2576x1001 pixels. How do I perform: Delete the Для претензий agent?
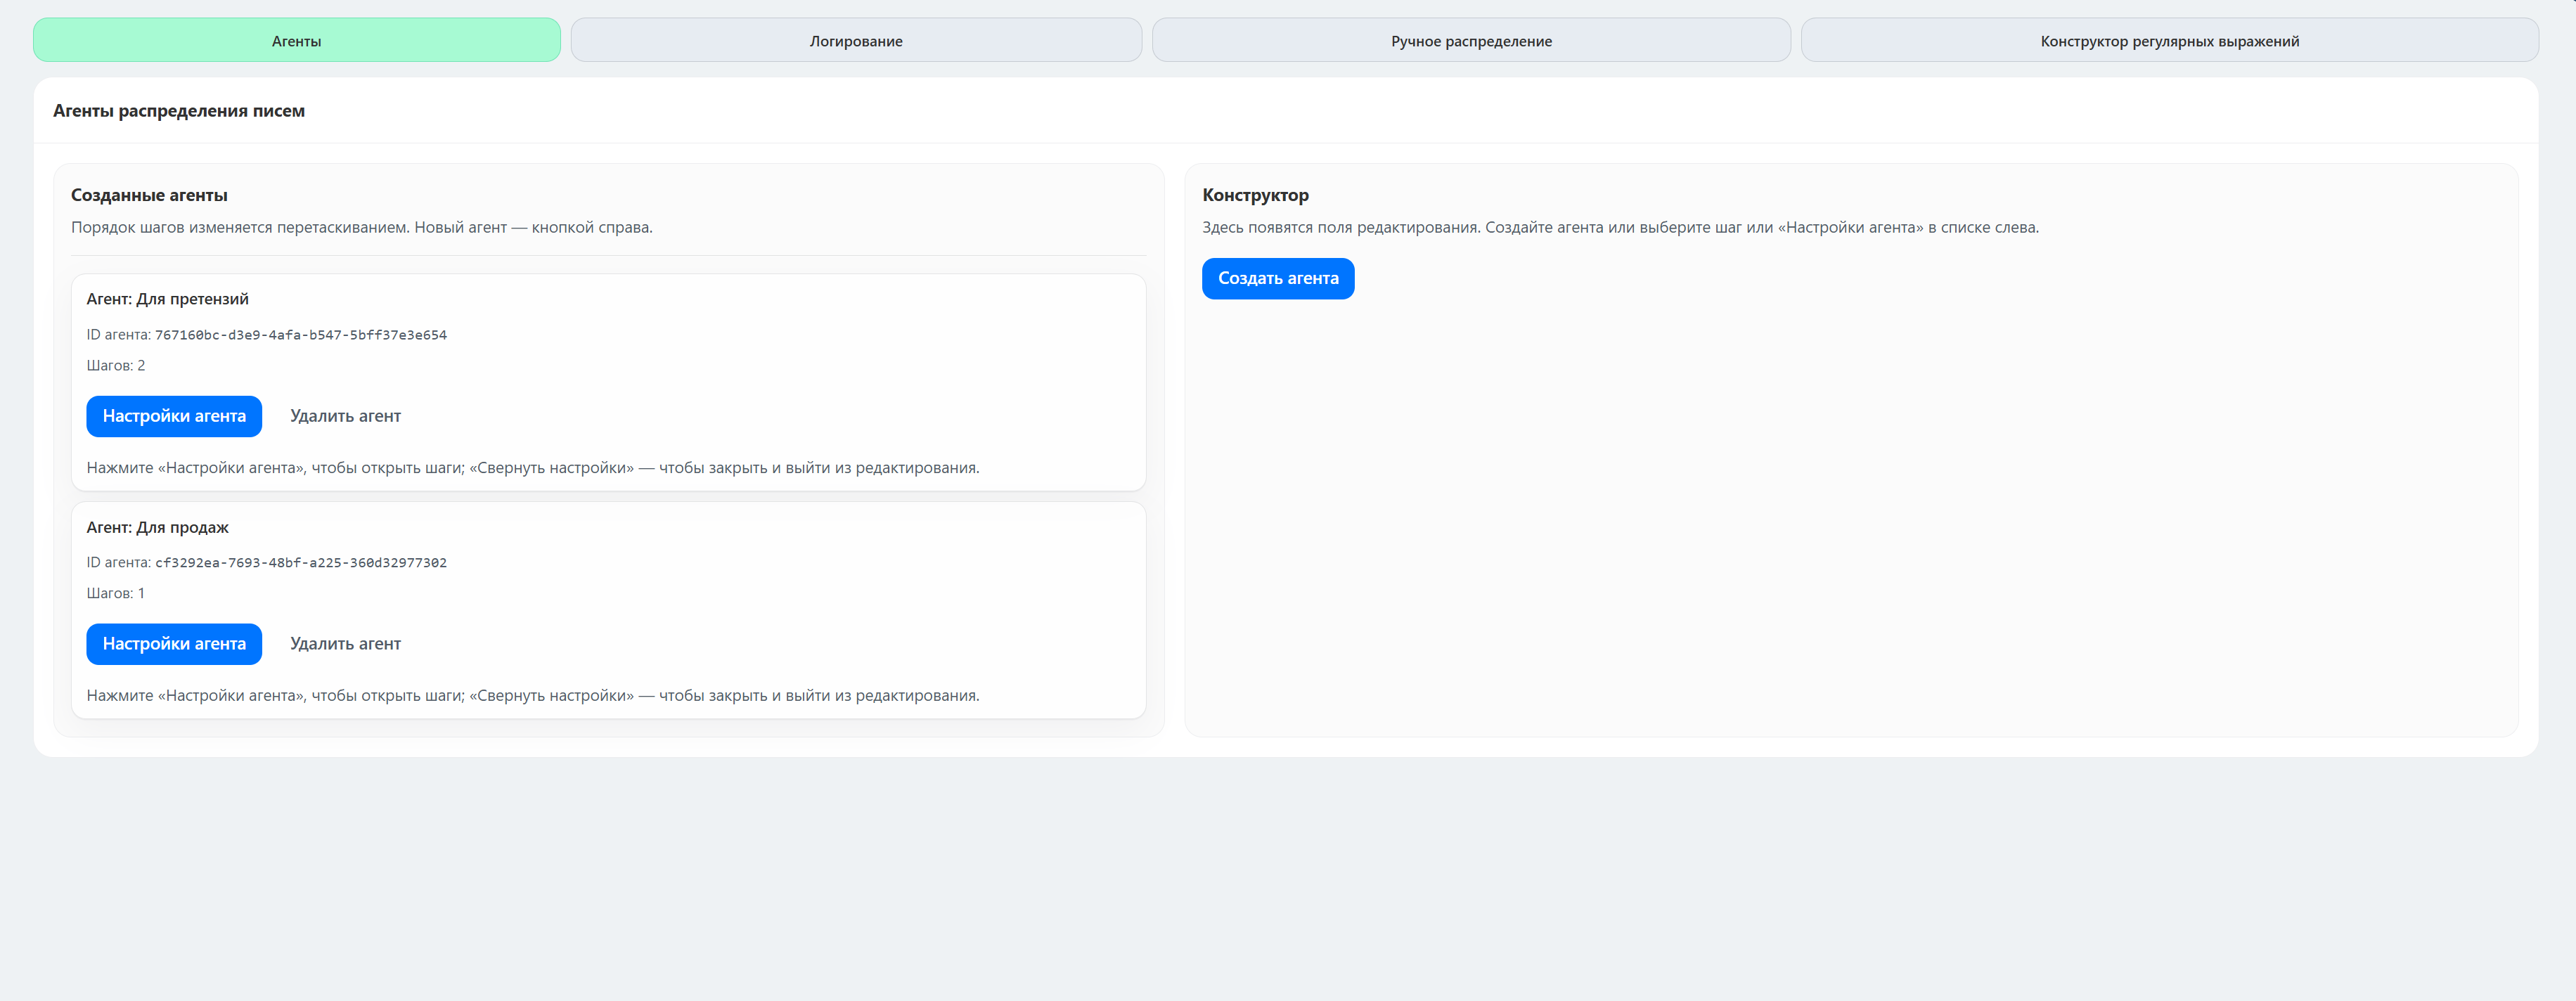tap(345, 416)
